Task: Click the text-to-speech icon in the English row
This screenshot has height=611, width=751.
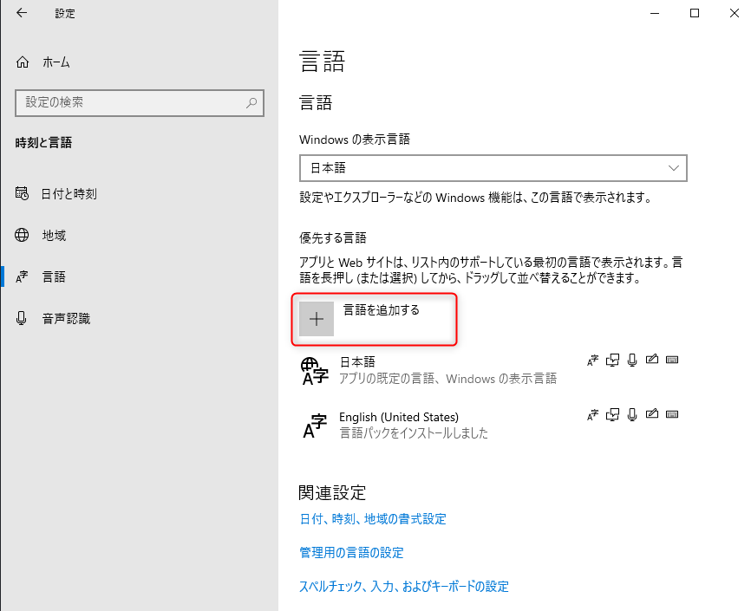Action: click(x=614, y=414)
